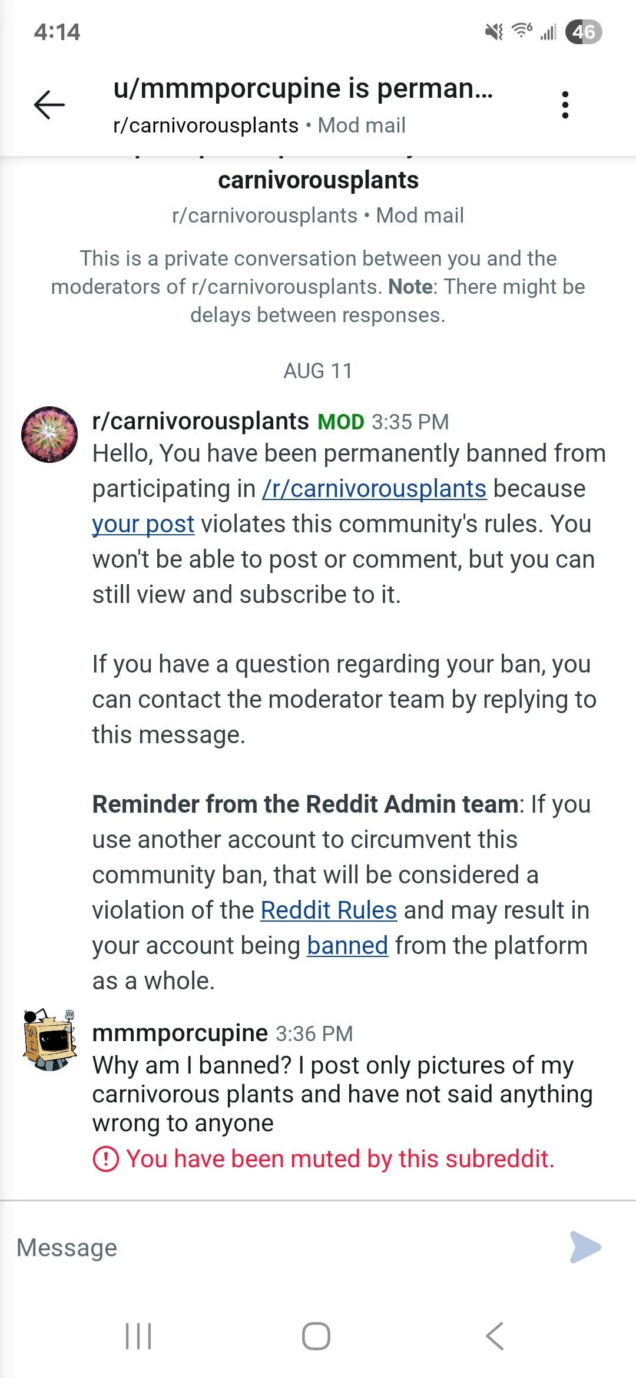Open the Reddit Rules link

329,910
